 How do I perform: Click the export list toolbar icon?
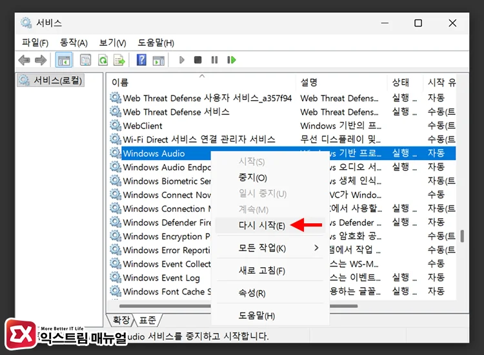coord(119,60)
